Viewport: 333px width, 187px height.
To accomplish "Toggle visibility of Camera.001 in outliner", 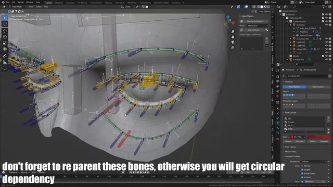I will (326, 60).
